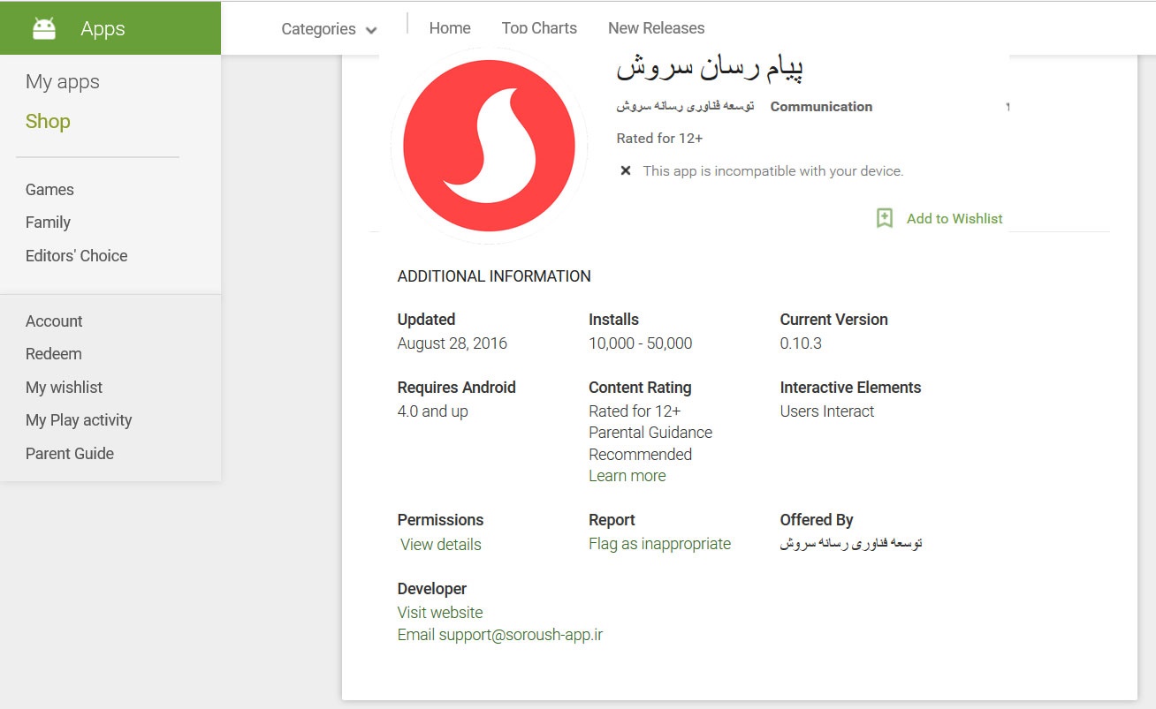Click the wishlist bookmark icon
Image resolution: width=1156 pixels, height=709 pixels.
click(x=885, y=218)
